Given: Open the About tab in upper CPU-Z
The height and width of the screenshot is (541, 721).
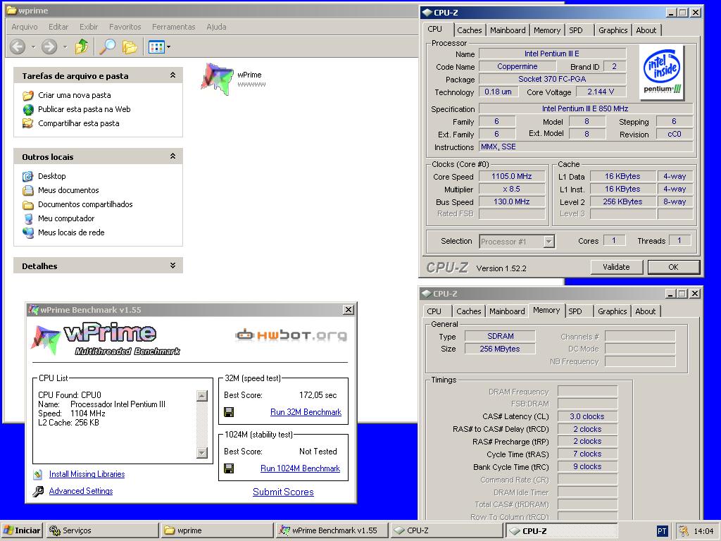Looking at the screenshot, I should 646,30.
